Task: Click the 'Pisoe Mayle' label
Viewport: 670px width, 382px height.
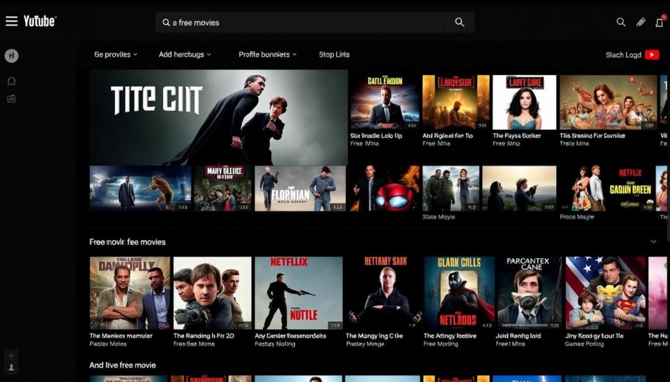Action: 577,217
